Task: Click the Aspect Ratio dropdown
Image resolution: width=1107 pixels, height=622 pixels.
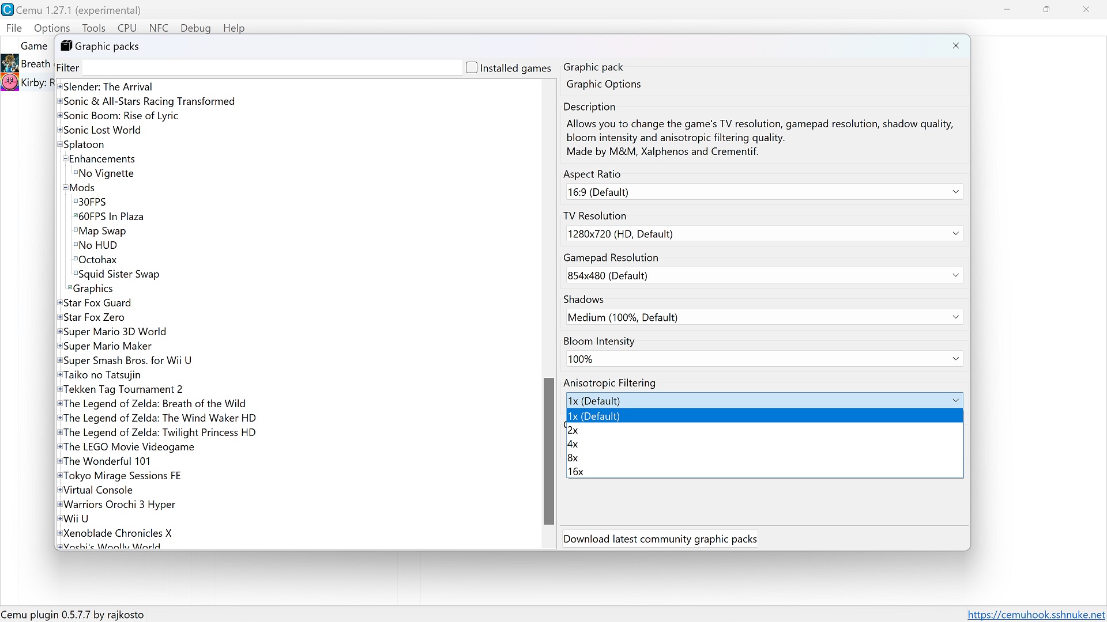Action: (763, 191)
